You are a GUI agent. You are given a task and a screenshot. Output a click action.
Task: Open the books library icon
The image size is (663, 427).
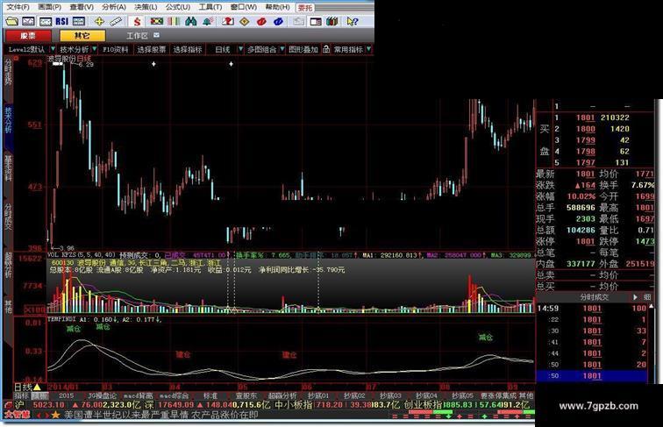pos(332,21)
